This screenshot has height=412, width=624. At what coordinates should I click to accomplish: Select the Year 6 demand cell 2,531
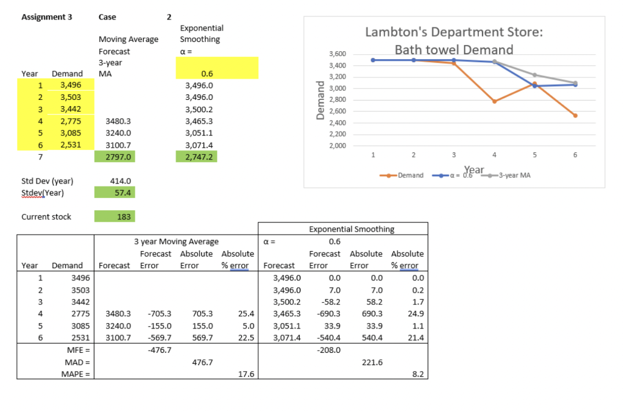tap(71, 144)
